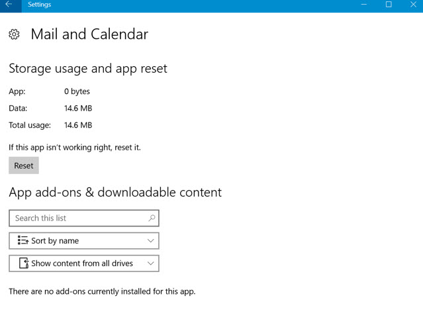The height and width of the screenshot is (327, 423).
Task: Reset the Mail and Calendar app
Action: coord(24,165)
